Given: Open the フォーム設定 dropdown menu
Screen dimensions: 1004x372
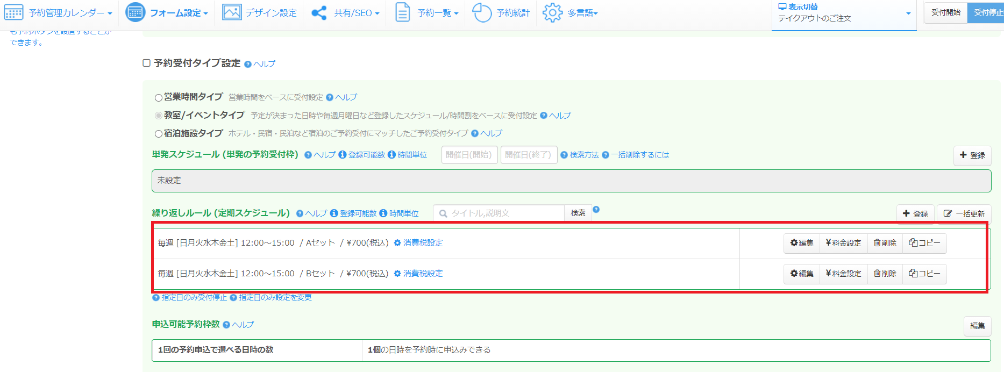Looking at the screenshot, I should point(179,13).
